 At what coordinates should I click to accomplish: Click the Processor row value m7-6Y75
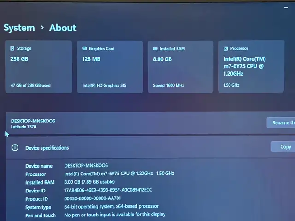pos(119,174)
